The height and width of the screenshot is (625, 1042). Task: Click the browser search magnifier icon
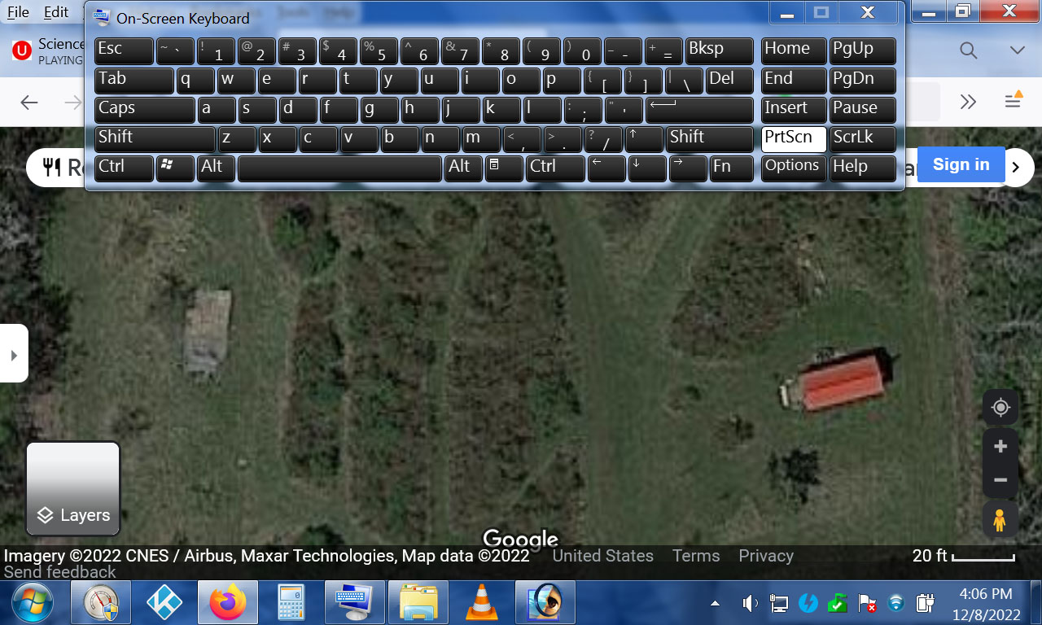968,50
